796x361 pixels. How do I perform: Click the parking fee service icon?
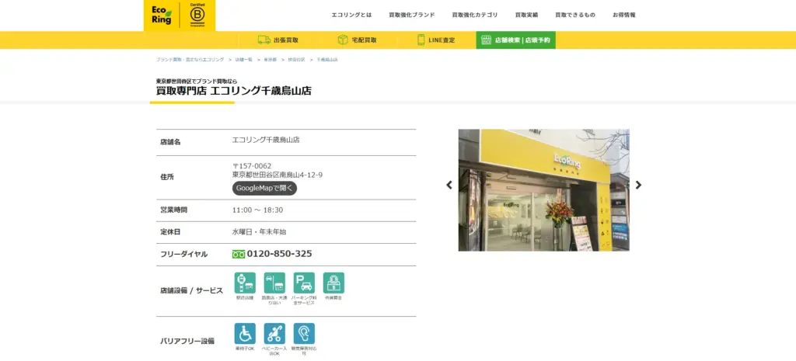pos(304,283)
